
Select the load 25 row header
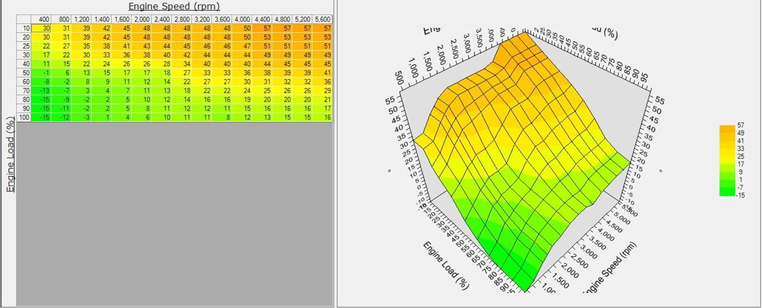[24, 46]
